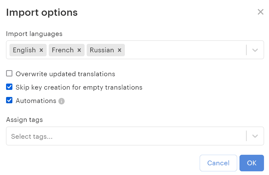Click the Import languages field label

pos(34,34)
